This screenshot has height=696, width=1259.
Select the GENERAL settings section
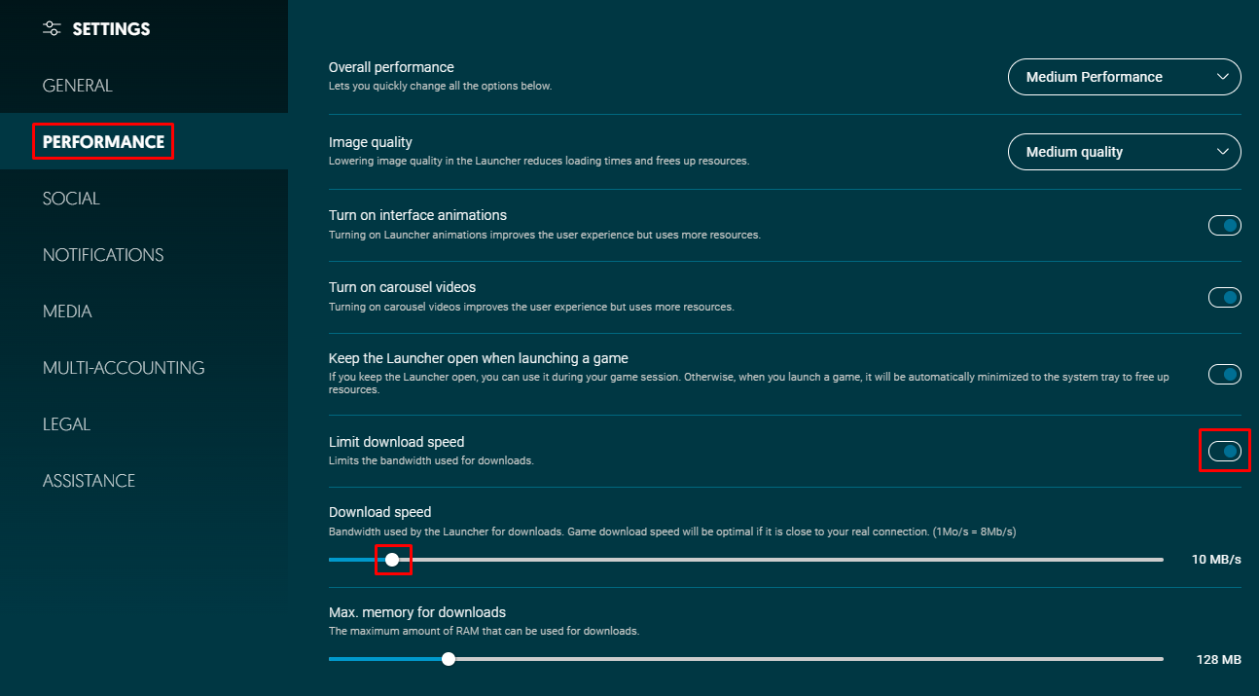[76, 85]
